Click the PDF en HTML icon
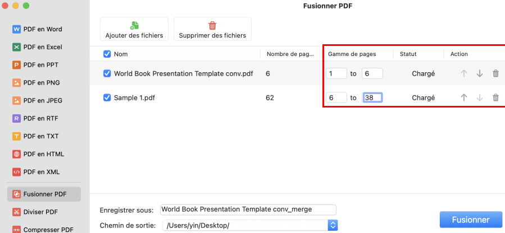Image resolution: width=505 pixels, height=233 pixels. tap(16, 154)
